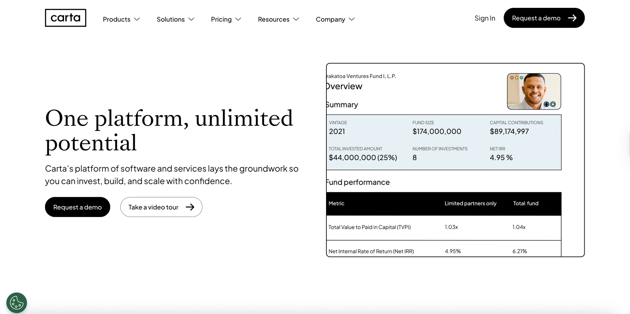Click hero Request a demo button
The image size is (630, 314).
click(x=77, y=207)
